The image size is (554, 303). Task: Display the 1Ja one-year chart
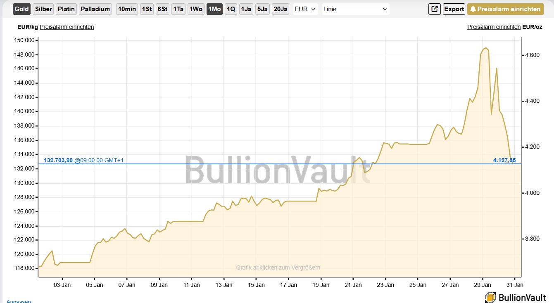(246, 9)
